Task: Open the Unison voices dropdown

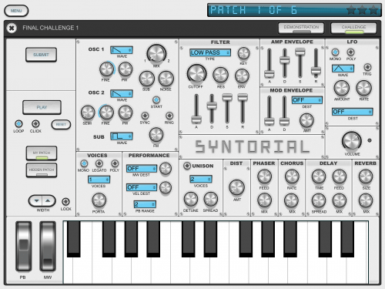Action: click(201, 179)
